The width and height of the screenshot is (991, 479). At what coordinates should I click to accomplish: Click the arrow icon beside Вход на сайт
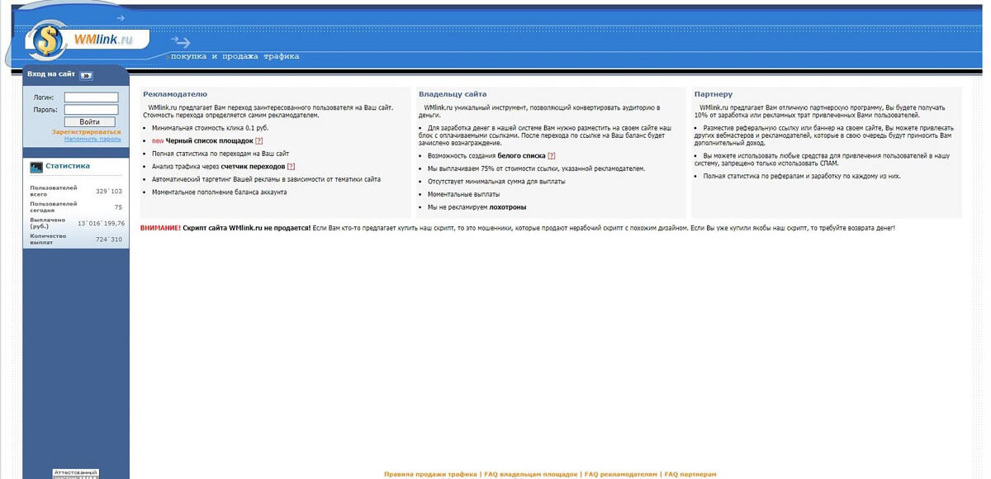point(86,75)
